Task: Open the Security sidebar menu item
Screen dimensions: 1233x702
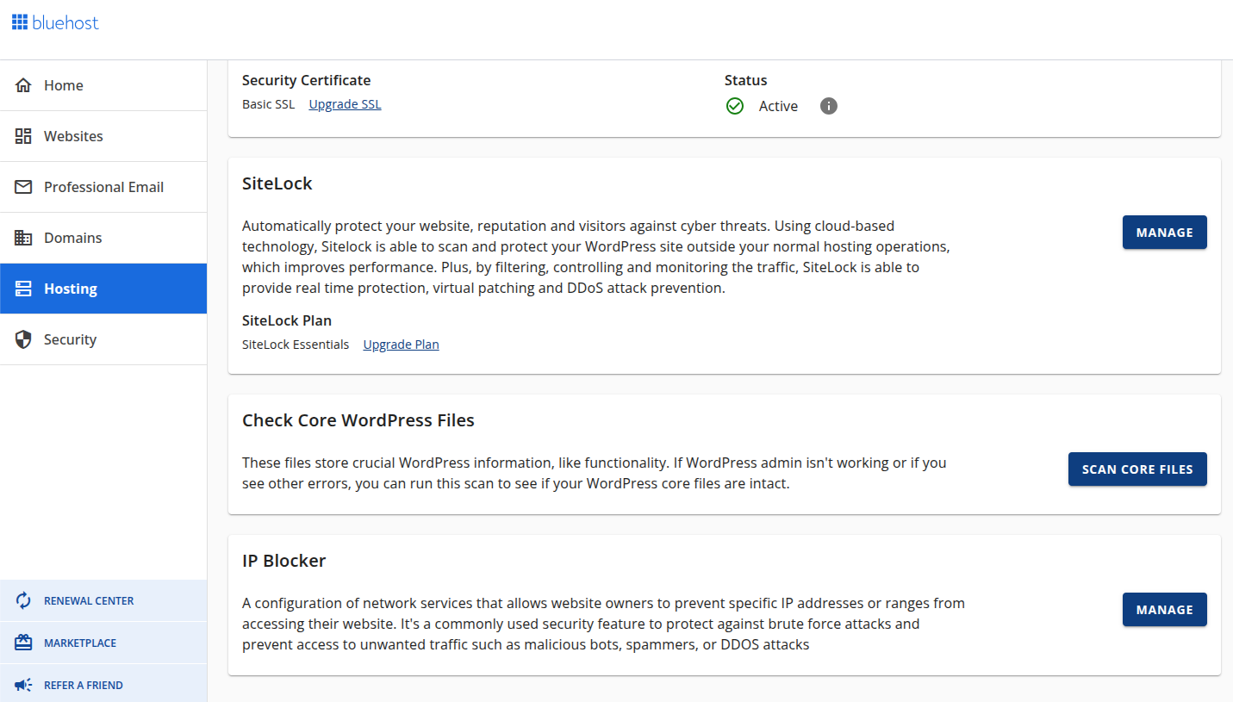Action: 70,339
